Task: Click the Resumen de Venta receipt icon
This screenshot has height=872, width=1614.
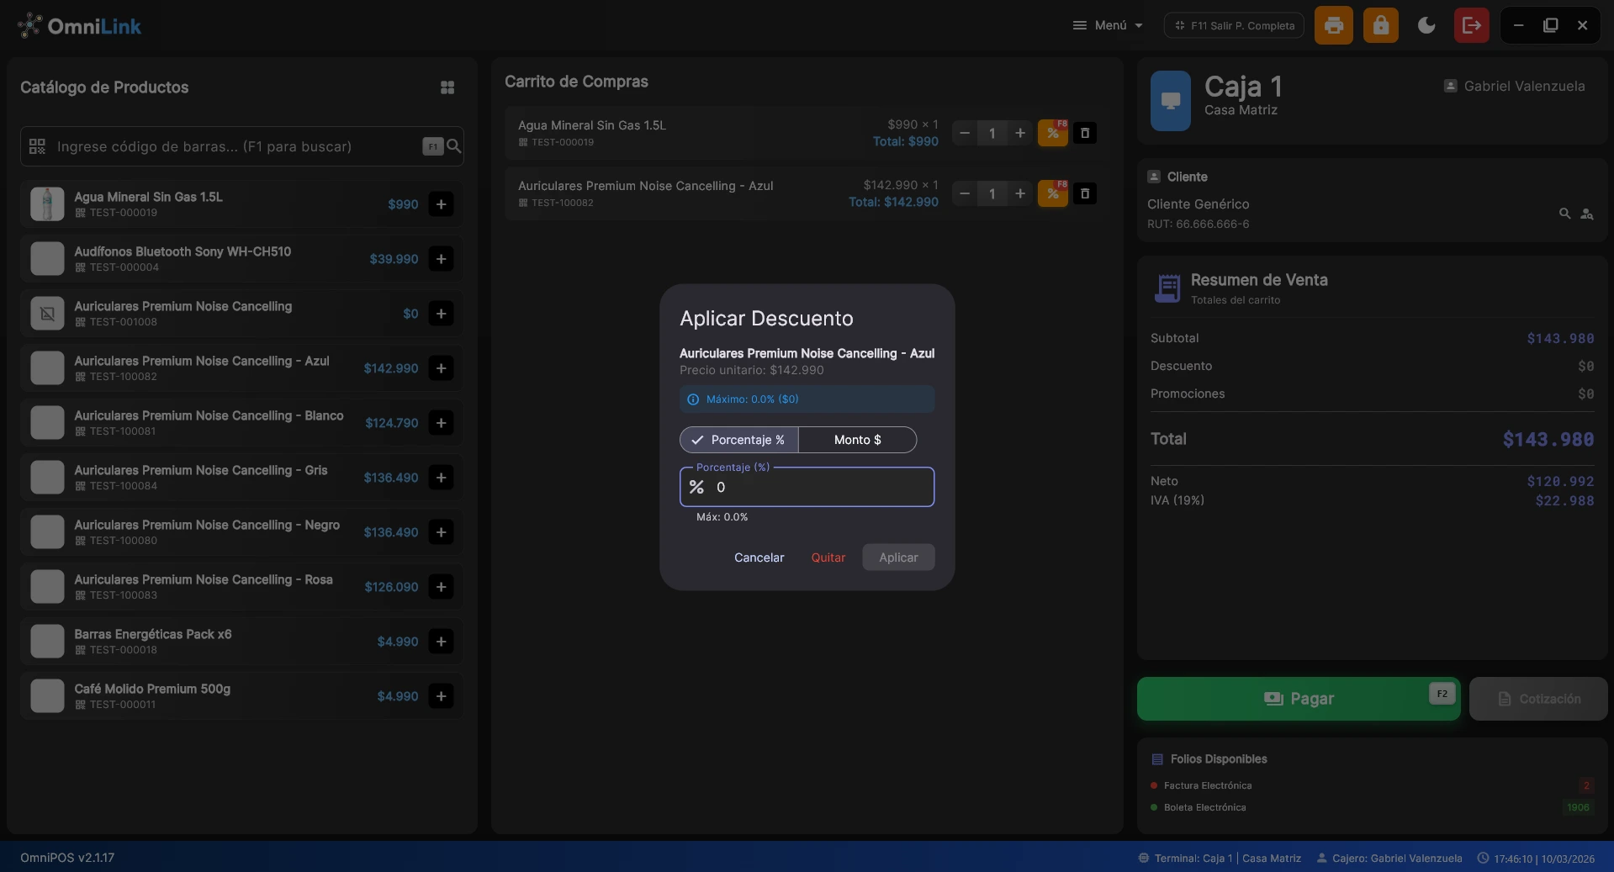Action: pyautogui.click(x=1167, y=288)
